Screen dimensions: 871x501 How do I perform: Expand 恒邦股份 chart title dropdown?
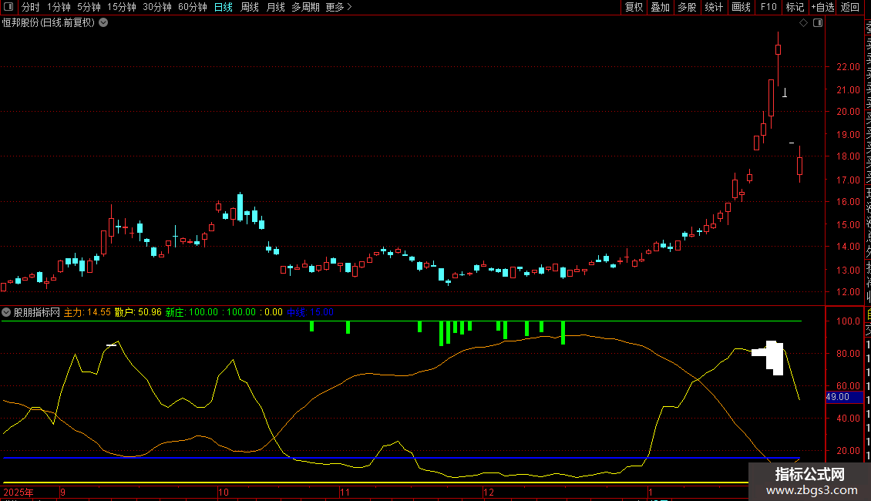pos(104,22)
